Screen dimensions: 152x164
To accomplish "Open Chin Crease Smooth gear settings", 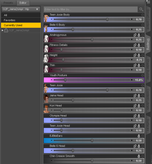I will tap(143, 156).
